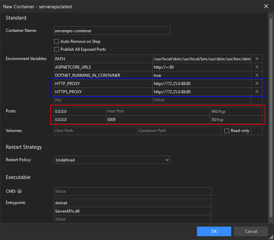Click the CMD help question mark icon
This screenshot has height=240, width=274.
tap(20, 191)
